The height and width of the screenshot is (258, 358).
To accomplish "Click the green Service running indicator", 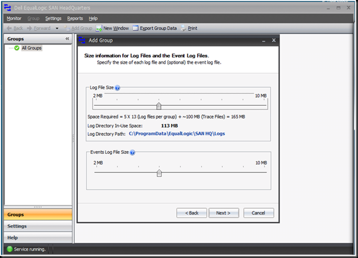I will pyautogui.click(x=9, y=249).
